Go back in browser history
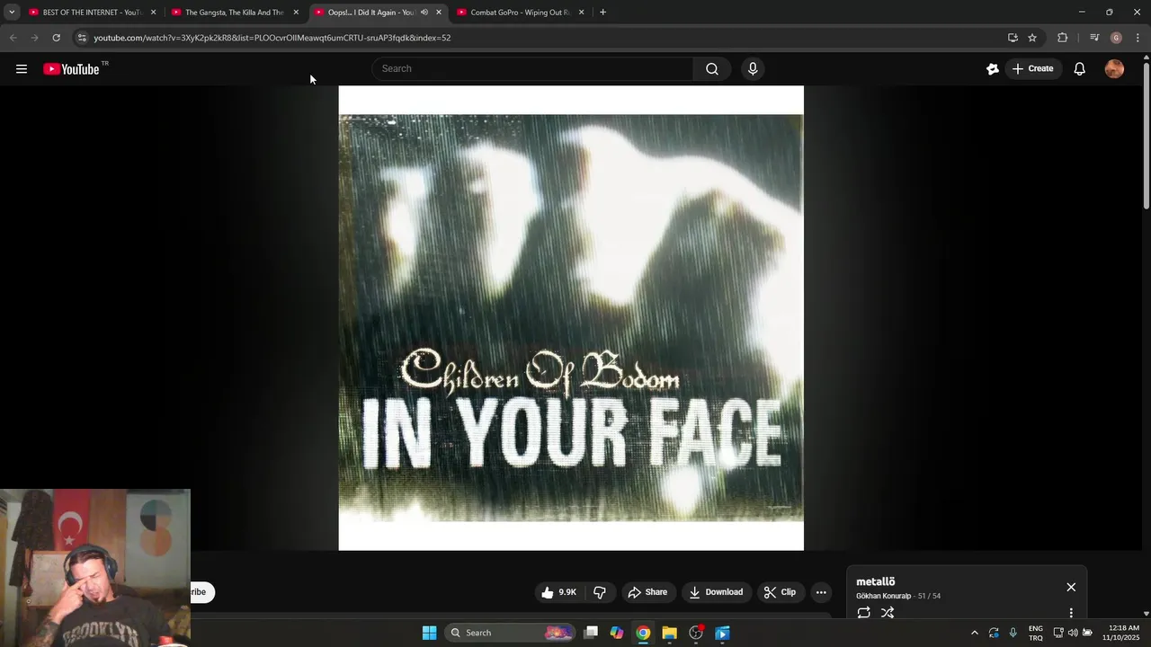 (13, 38)
